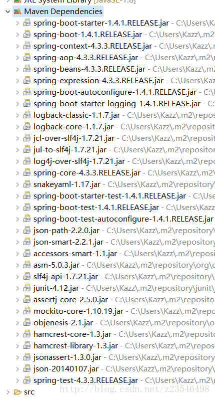Click jar icon of spring-boot-1.4.1.RELEASE.jar
Screen dimensions: 215x399
click(x=27, y=35)
